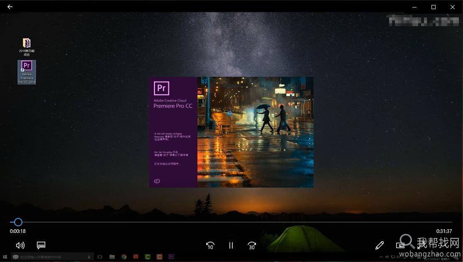463x262 pixels.
Task: Click the green C icon in the taskbar
Action: tap(148, 257)
